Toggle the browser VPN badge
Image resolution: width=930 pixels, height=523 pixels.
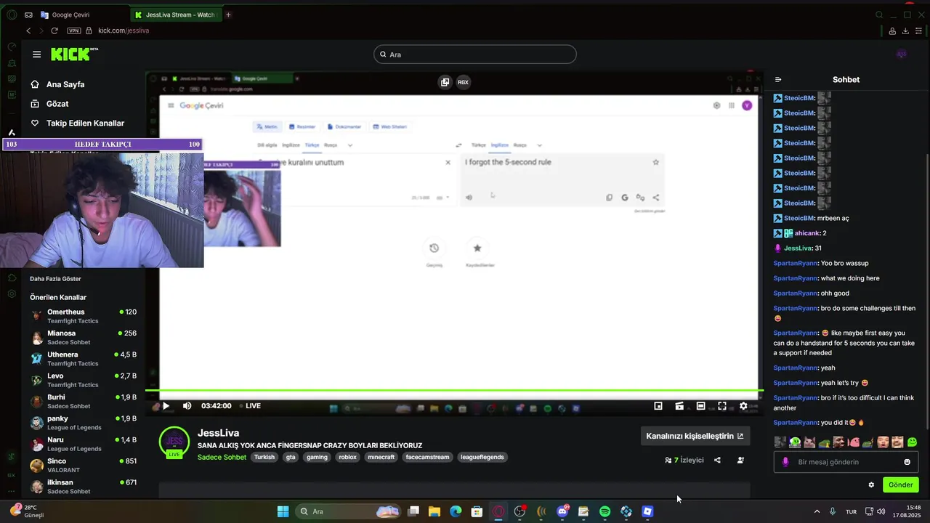click(73, 31)
